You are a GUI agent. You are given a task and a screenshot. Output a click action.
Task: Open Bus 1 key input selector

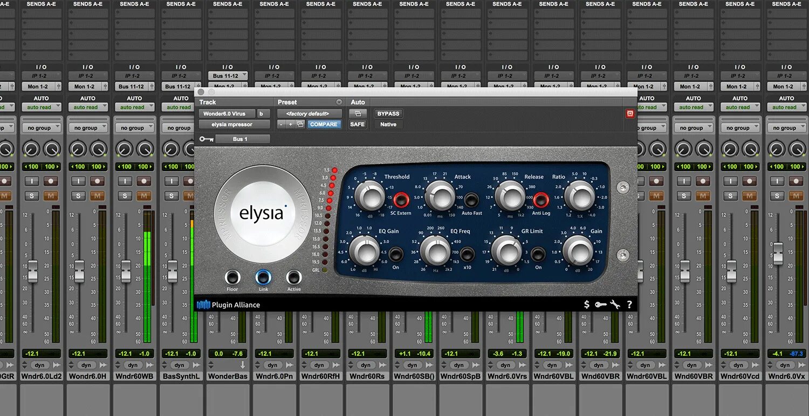pyautogui.click(x=243, y=139)
